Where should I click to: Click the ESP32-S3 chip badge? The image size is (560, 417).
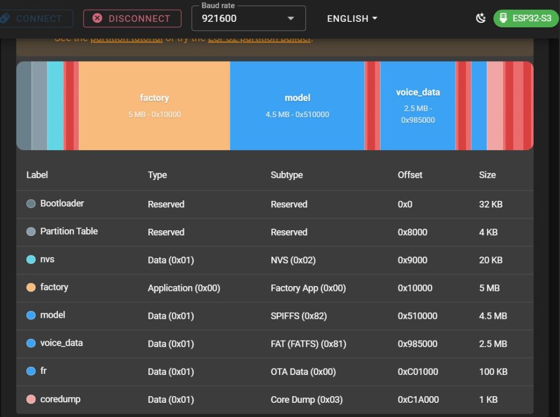tap(526, 19)
